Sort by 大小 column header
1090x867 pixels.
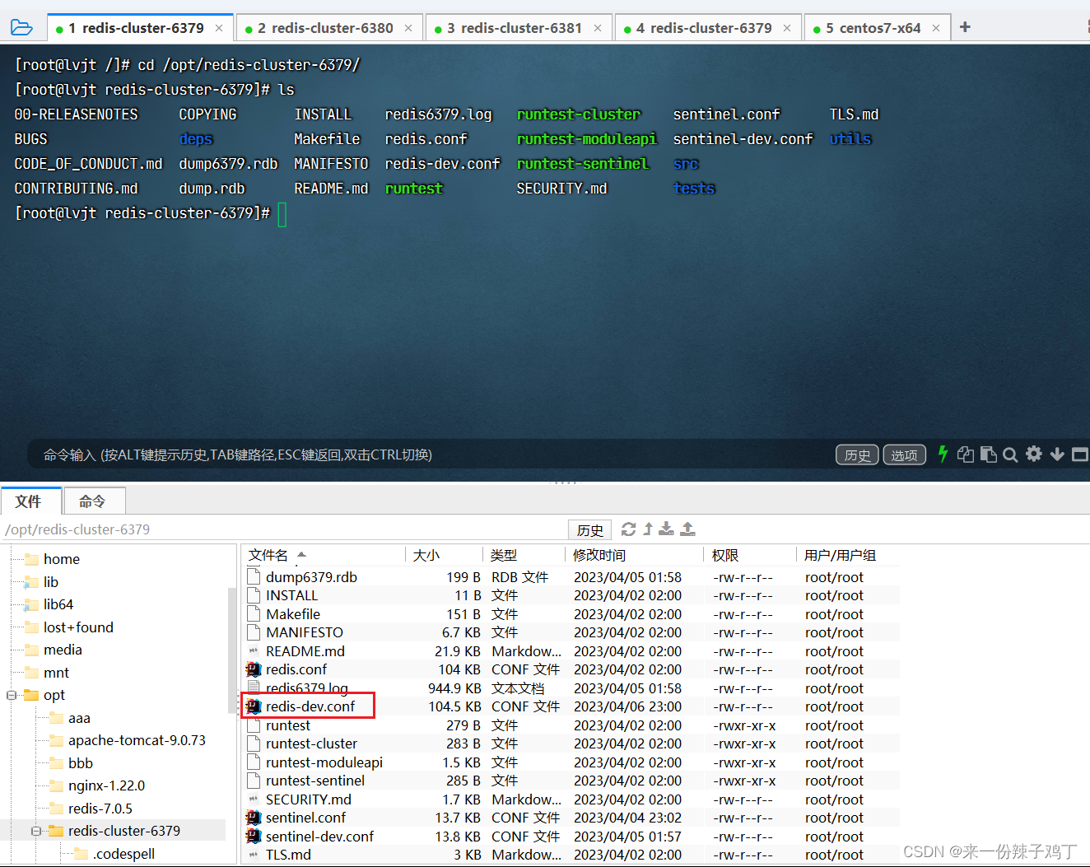pos(444,555)
